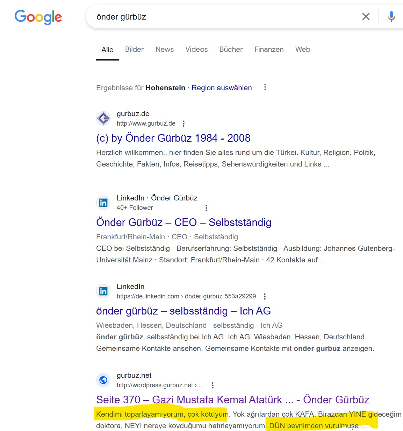Open three-dot menu beside de.linkedin.com URL
Image resolution: width=403 pixels, height=431 pixels.
(265, 296)
